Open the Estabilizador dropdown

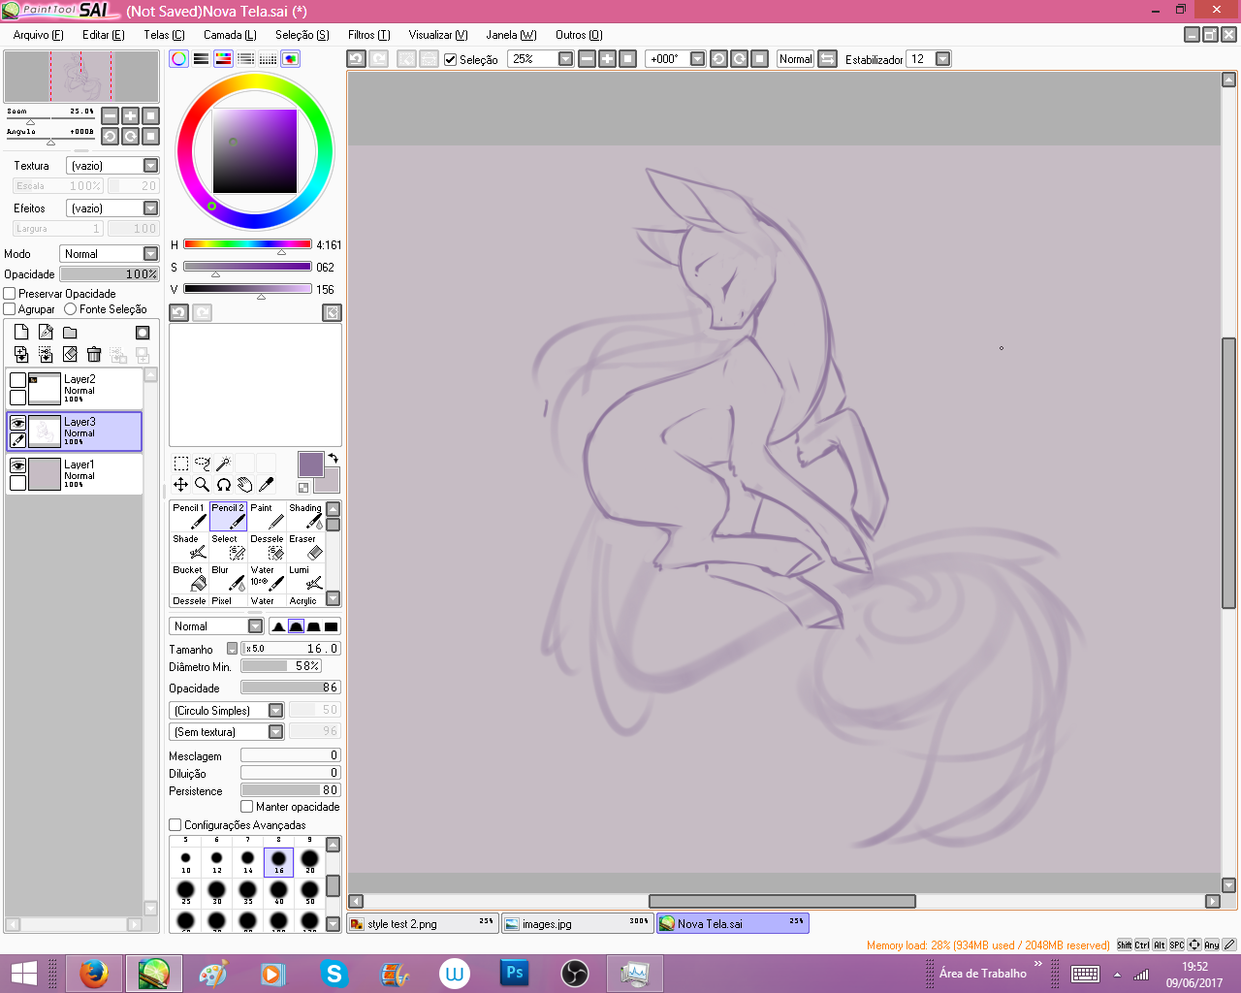[942, 59]
